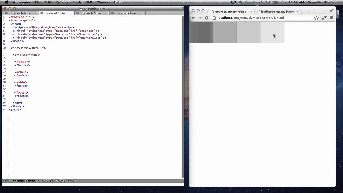The width and height of the screenshot is (343, 193).
Task: Click the screen recording camera menu bar icon
Action: click(x=233, y=2)
